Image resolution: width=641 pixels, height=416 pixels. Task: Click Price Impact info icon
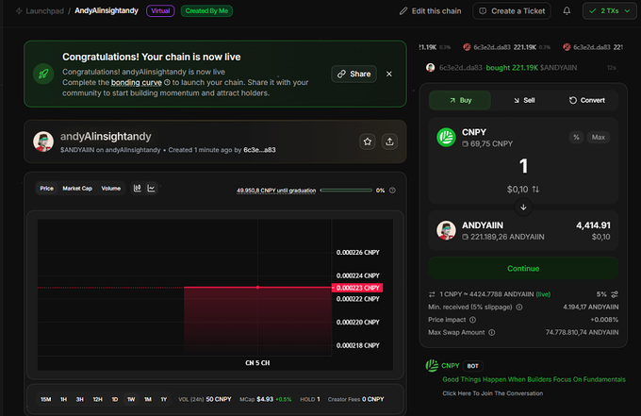point(472,320)
